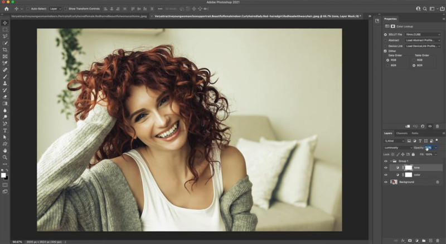446x244 pixels.
Task: Activate the Rectangular Marquee tool
Action: point(5,29)
